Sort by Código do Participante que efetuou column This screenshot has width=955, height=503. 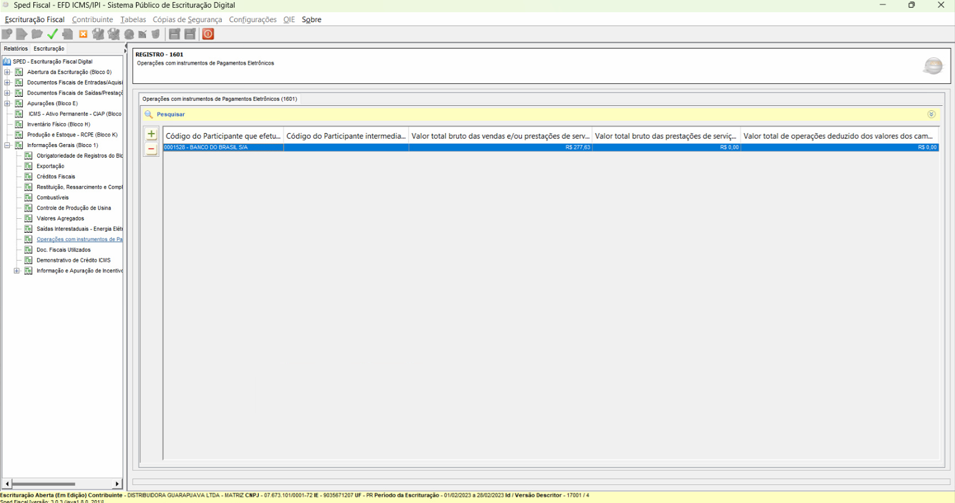pyautogui.click(x=224, y=136)
